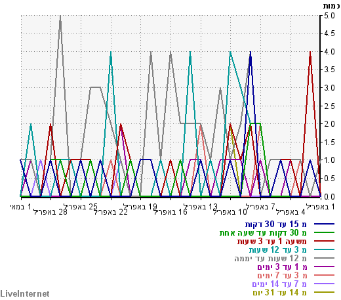This screenshot has width=341, height=300.
Task: Click the gray '12 hours to a day' label
Action: [x=271, y=258]
